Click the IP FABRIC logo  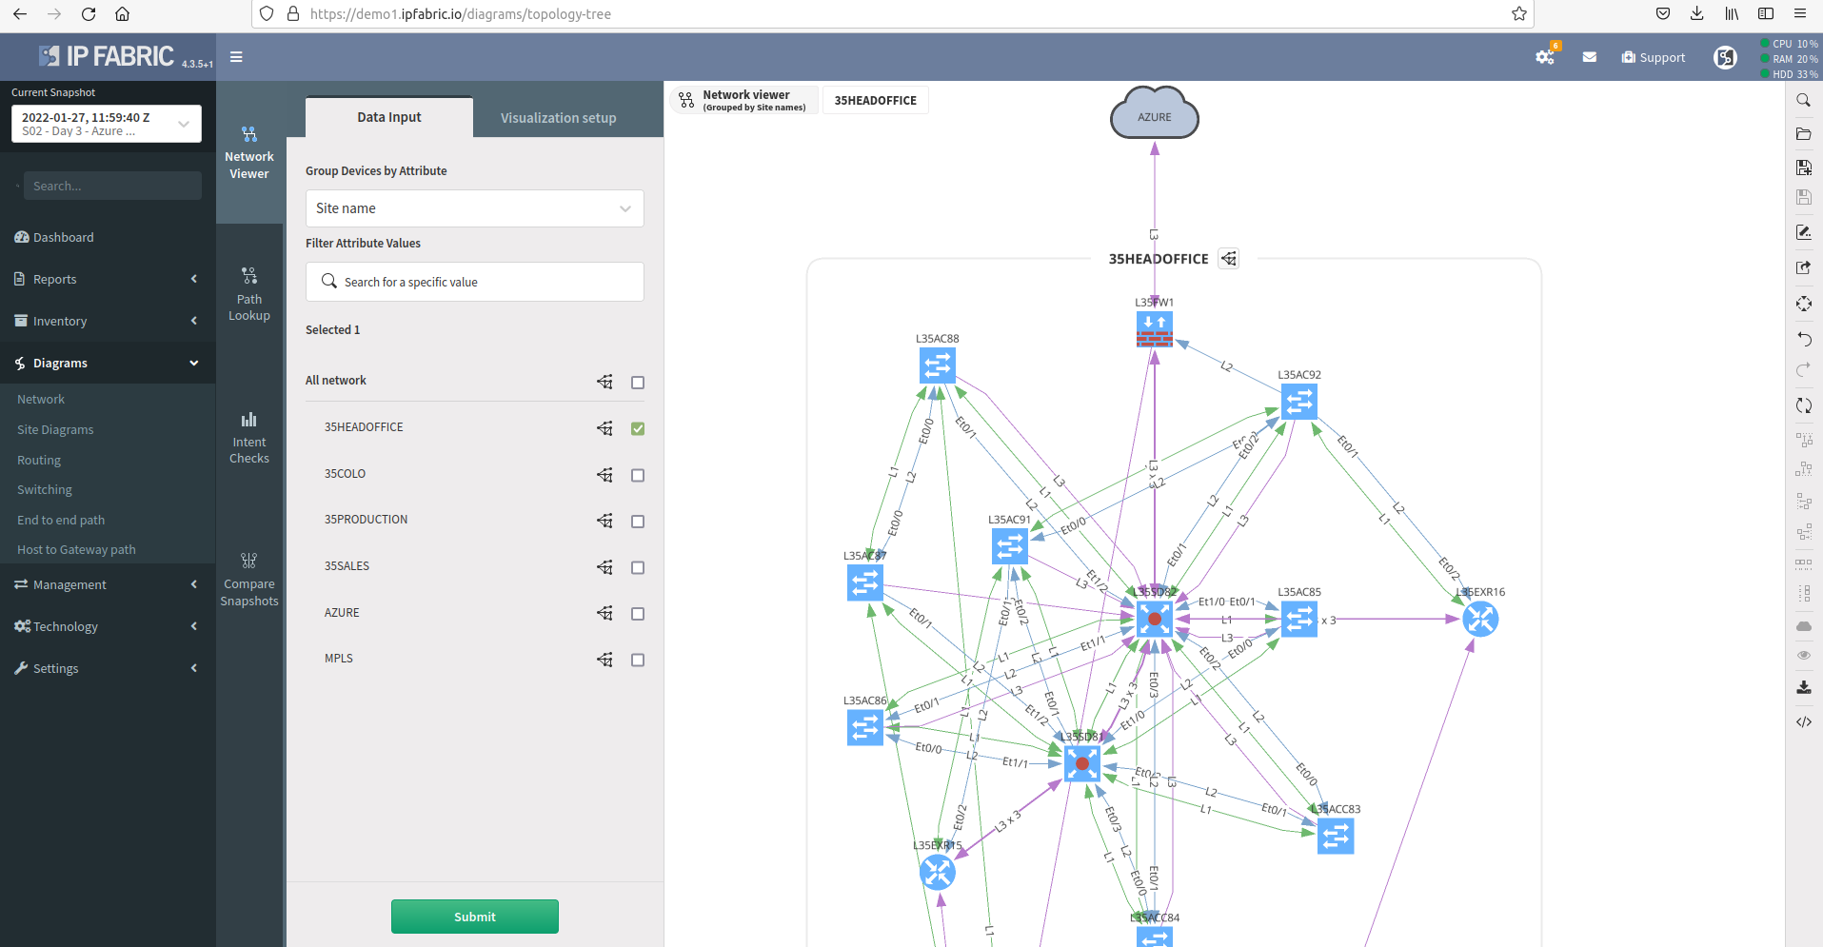coord(107,56)
